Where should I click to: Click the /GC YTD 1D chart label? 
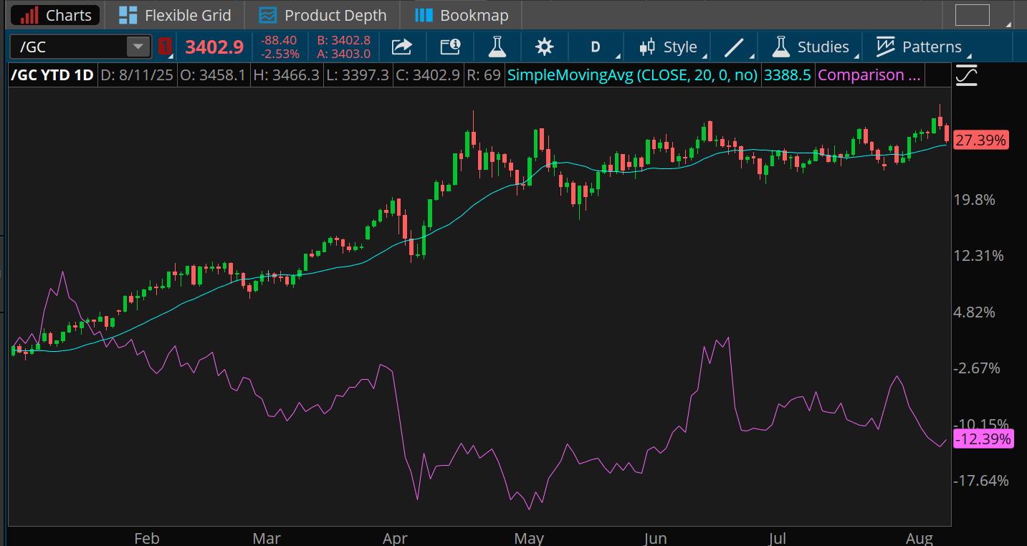[x=52, y=75]
